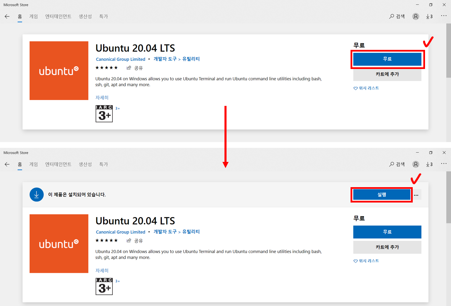Screen dimensions: 451x306
Task: Click 카트에 추가 in upper window
Action: pyautogui.click(x=387, y=74)
